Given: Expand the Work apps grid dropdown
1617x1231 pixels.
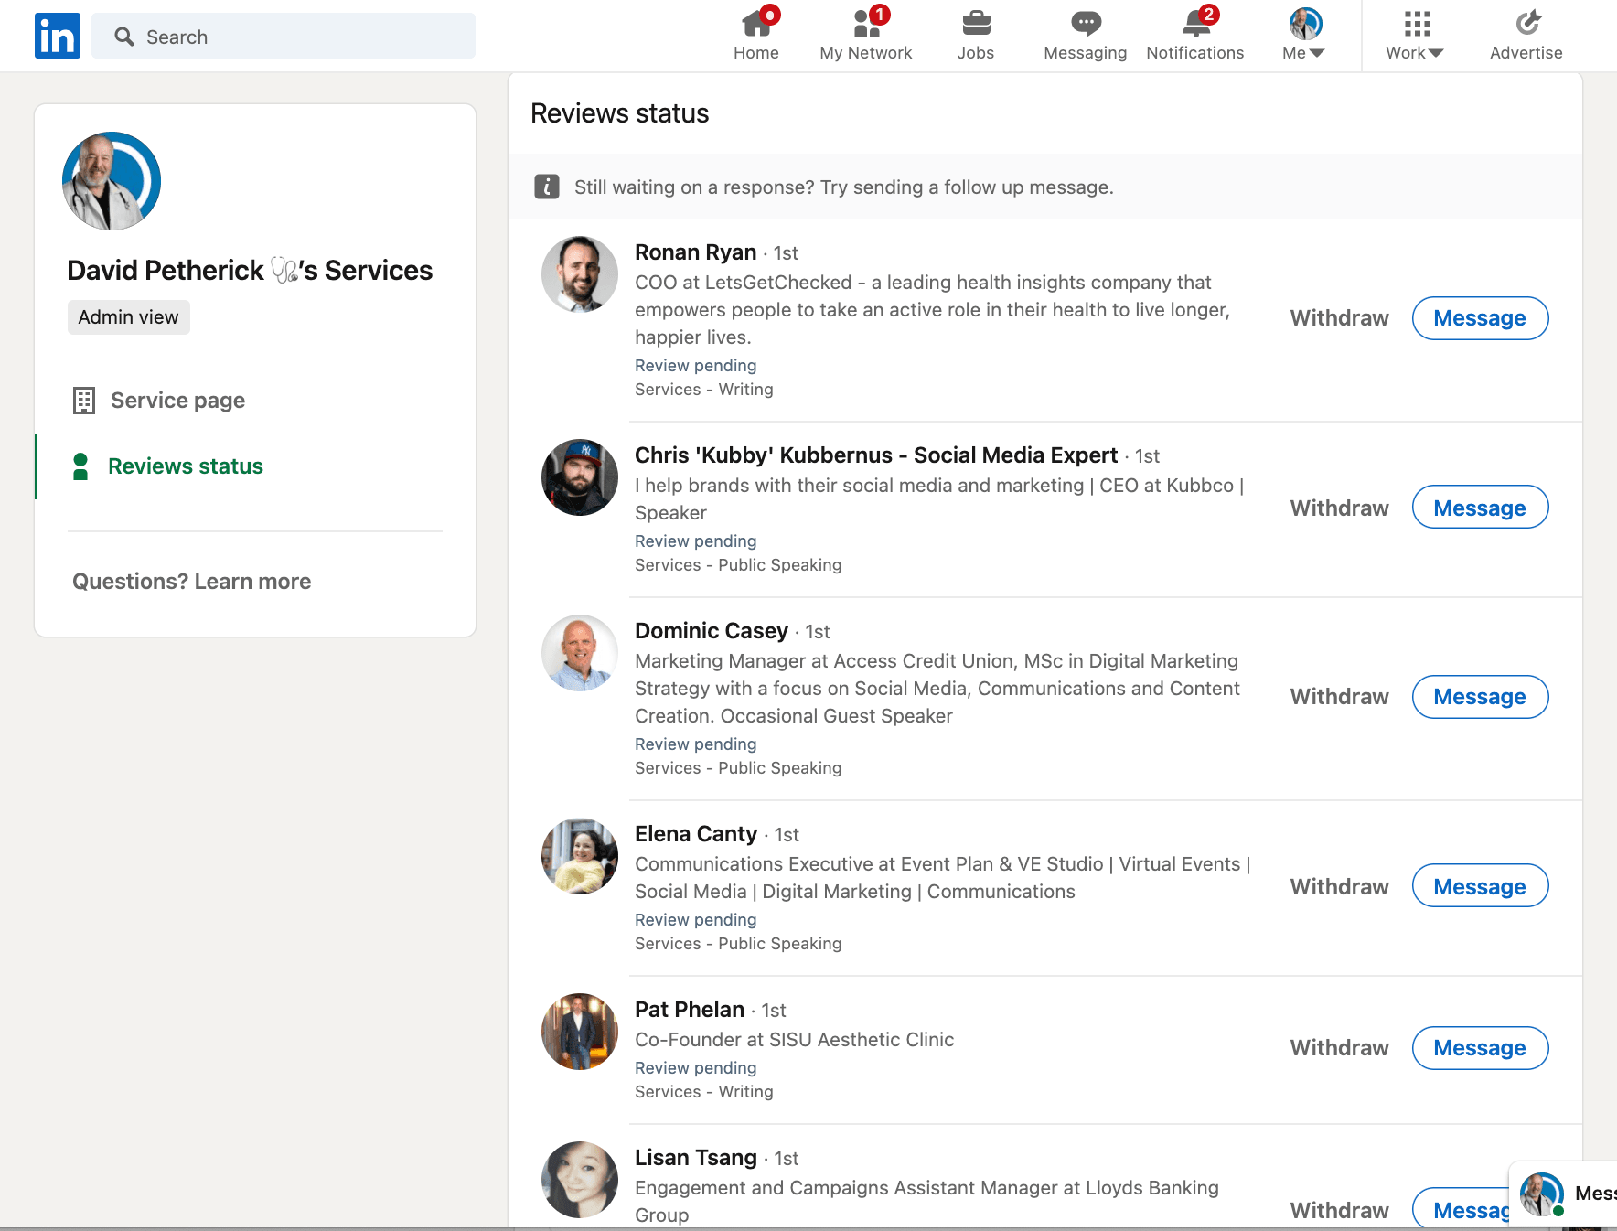Looking at the screenshot, I should [1415, 36].
